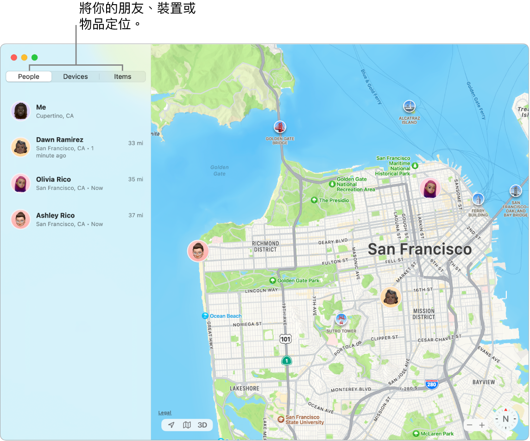Click Olivia's pink-haired avatar pin on map
This screenshot has height=441, width=530.
coord(430,189)
